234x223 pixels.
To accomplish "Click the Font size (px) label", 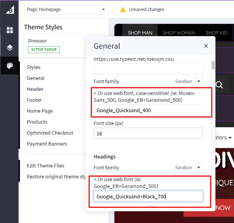I will click(108, 123).
